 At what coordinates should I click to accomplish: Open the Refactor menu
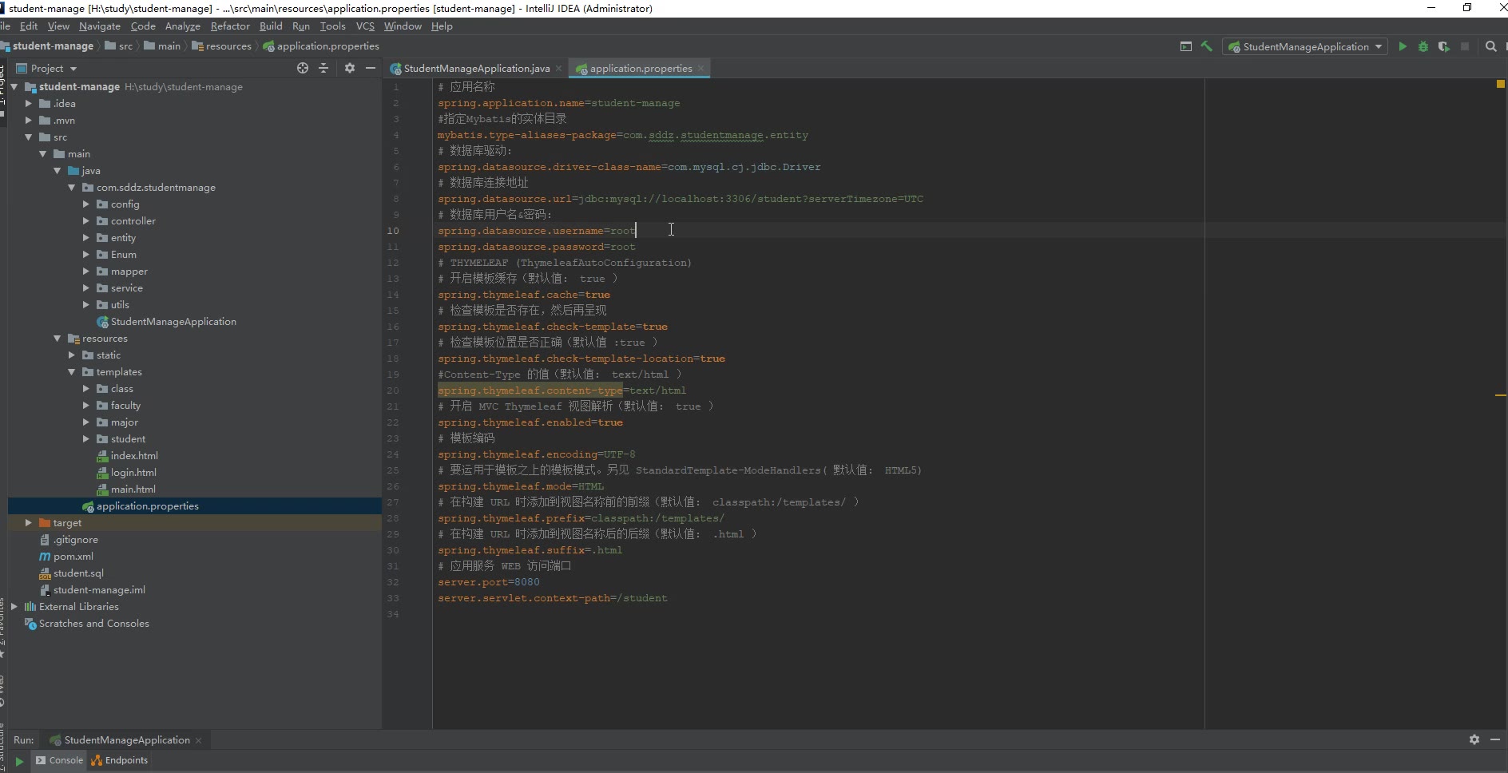[x=230, y=26]
